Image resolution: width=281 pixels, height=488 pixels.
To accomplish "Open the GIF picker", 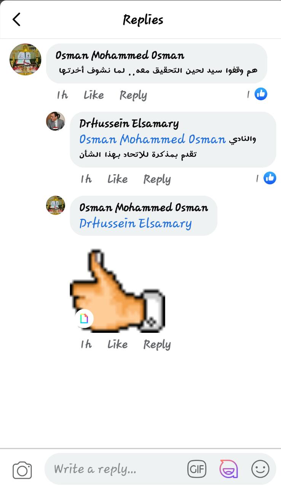I will pos(197,469).
